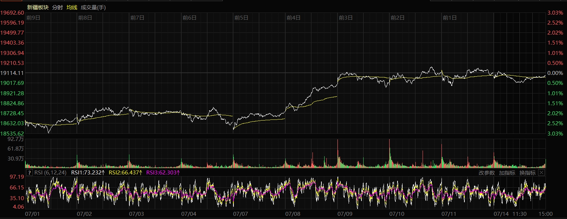Click 改参数 to modify indicator parameters
Viewport: 567px width, 219px height.
(x=487, y=173)
